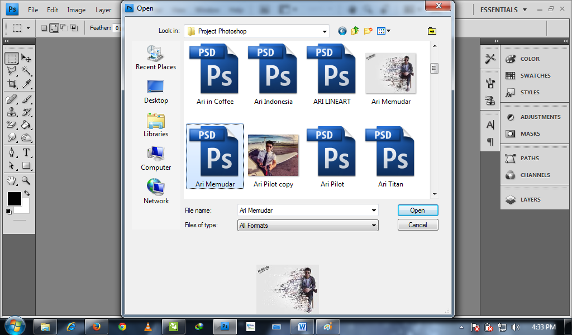Select the Paint Bucket tool
The width and height of the screenshot is (572, 335).
pyautogui.click(x=26, y=125)
